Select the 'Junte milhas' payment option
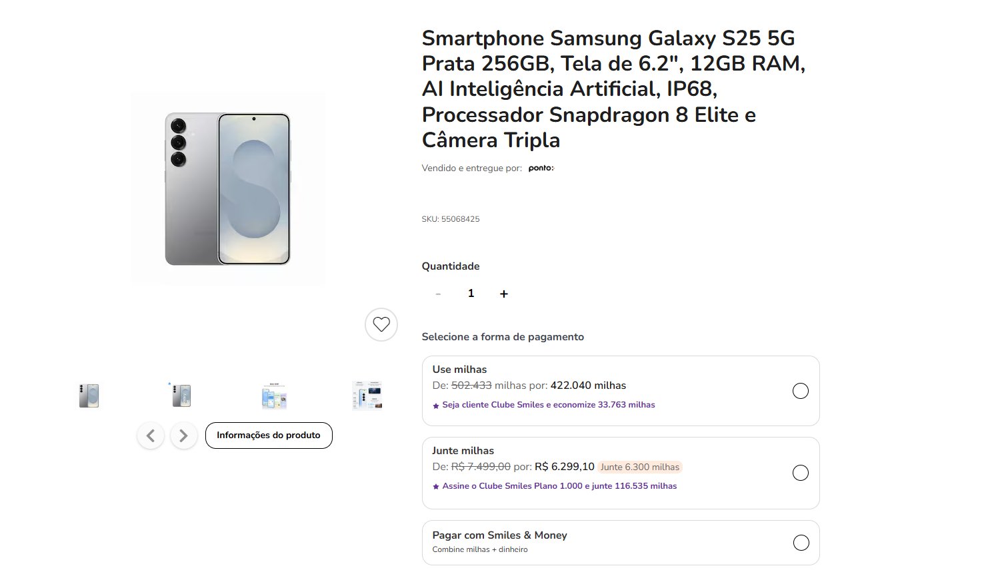The width and height of the screenshot is (998, 576). click(801, 473)
